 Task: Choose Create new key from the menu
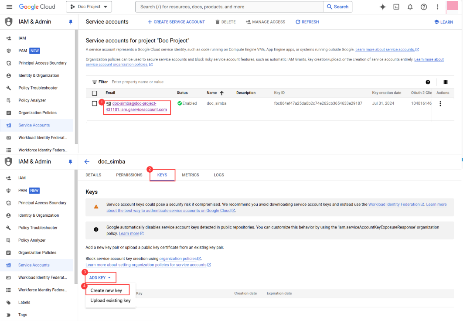106,290
